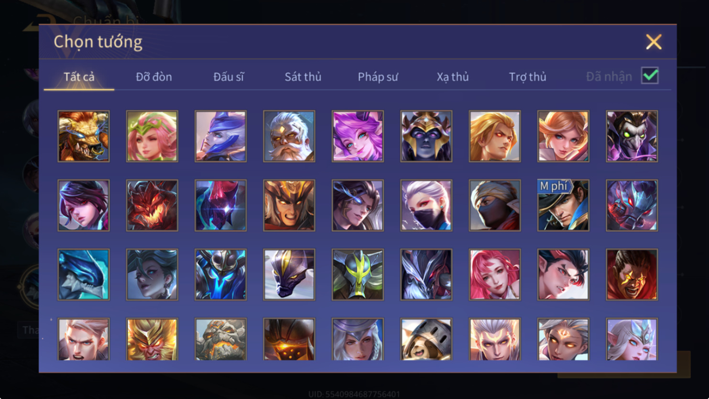Open the 'Đấu sĩ' tab

(229, 77)
